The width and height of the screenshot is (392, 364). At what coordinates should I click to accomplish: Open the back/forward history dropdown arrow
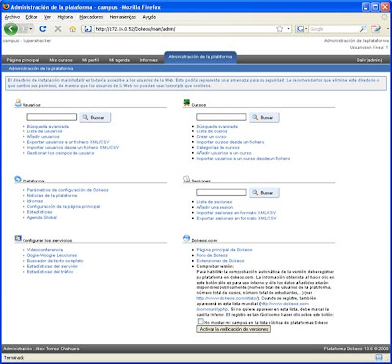pyautogui.click(x=31, y=29)
